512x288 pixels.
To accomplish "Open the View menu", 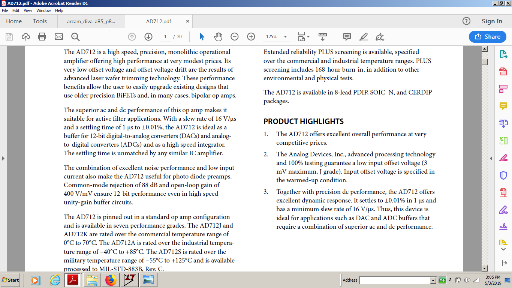I will tap(28, 10).
